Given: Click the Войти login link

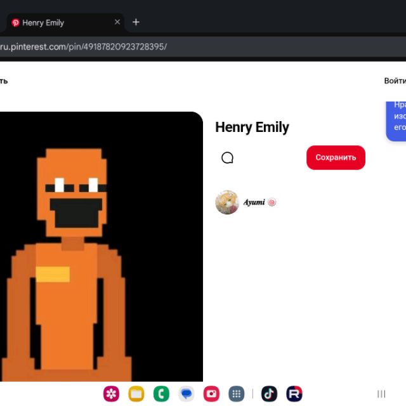Looking at the screenshot, I should point(395,81).
